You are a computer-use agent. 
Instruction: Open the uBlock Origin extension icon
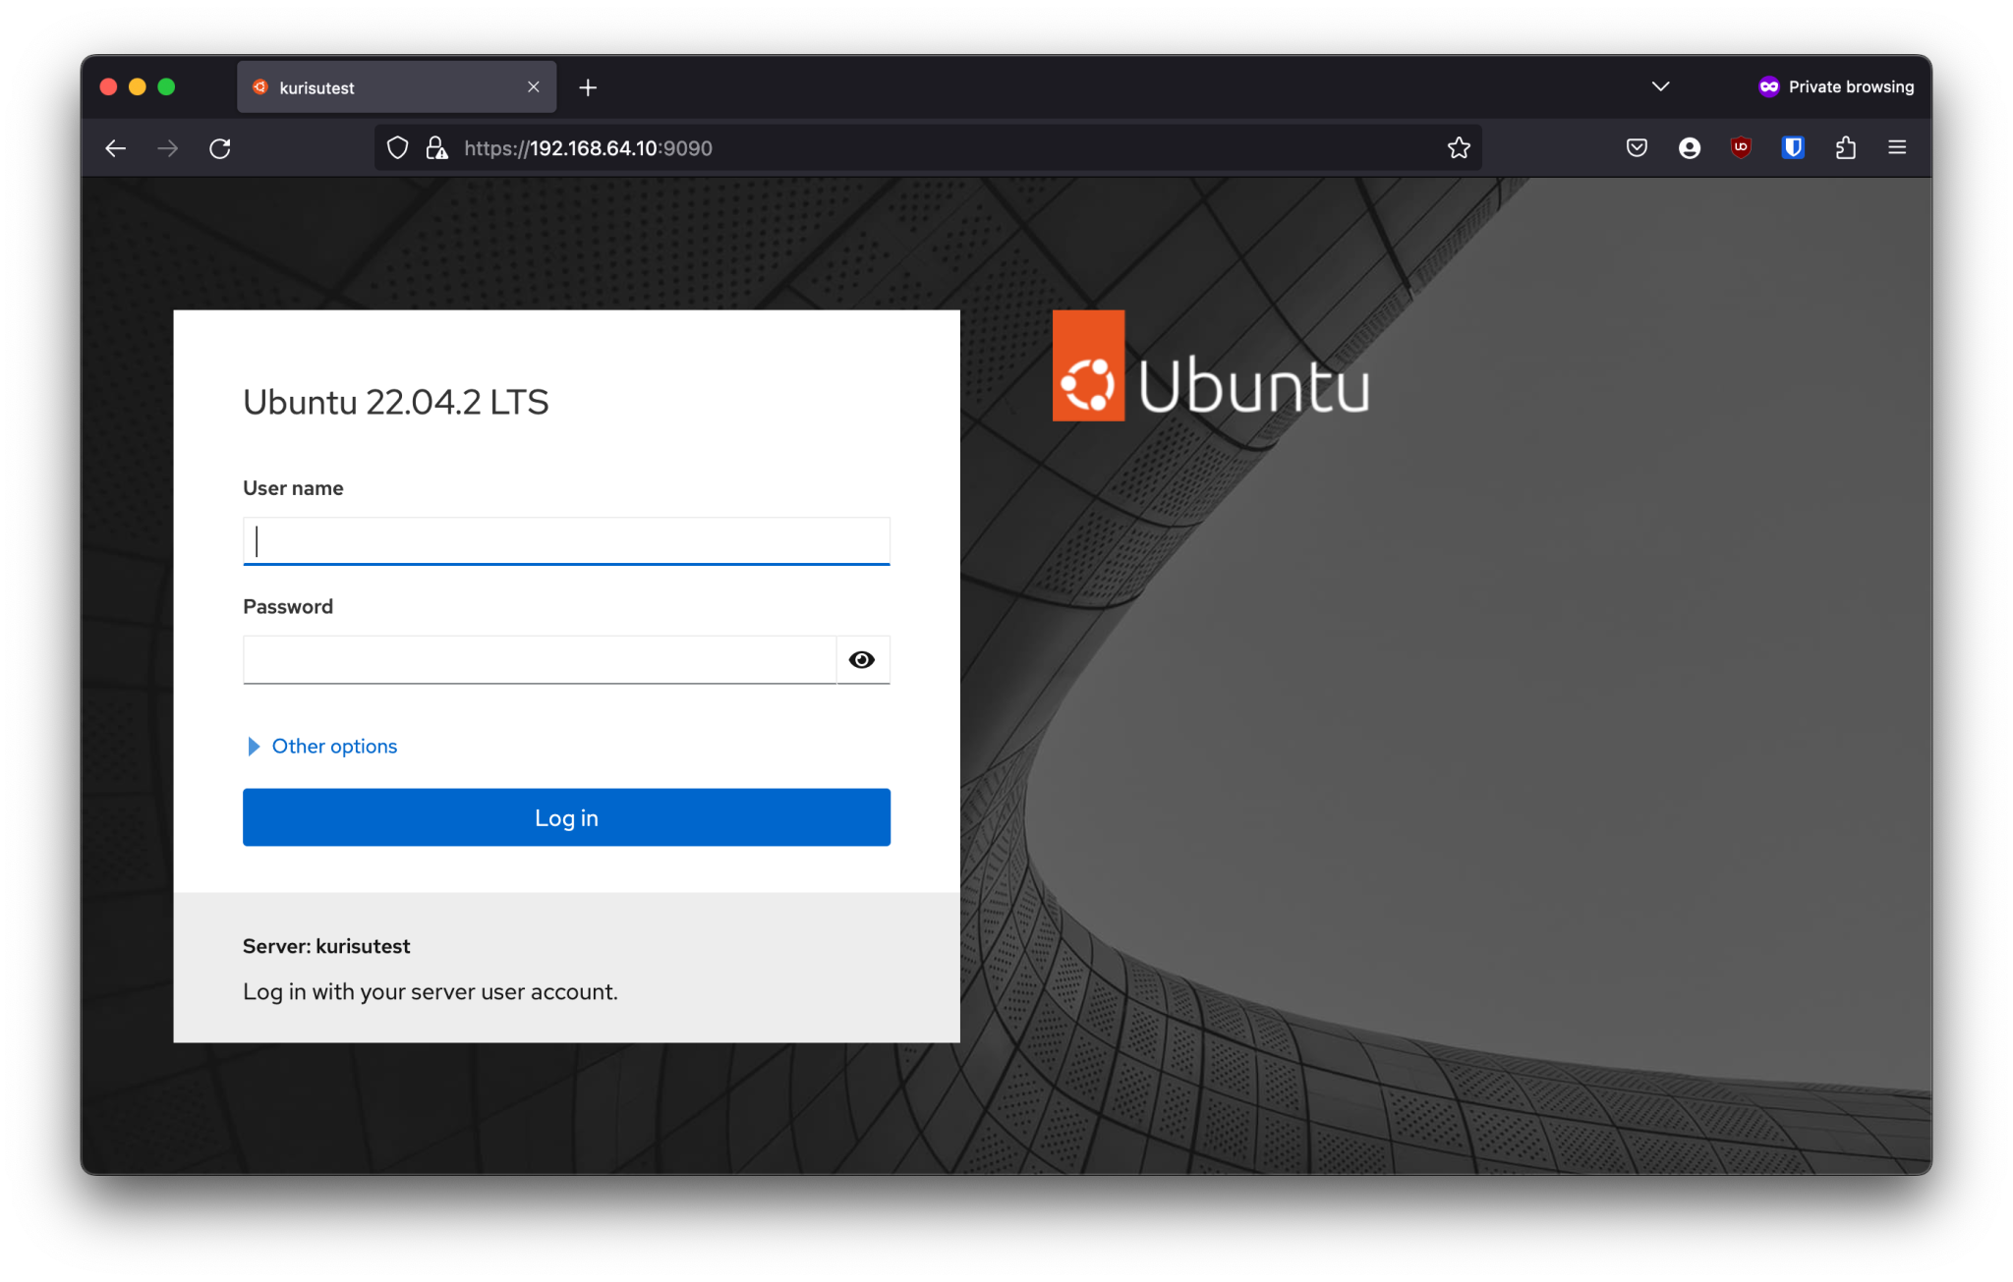point(1741,148)
